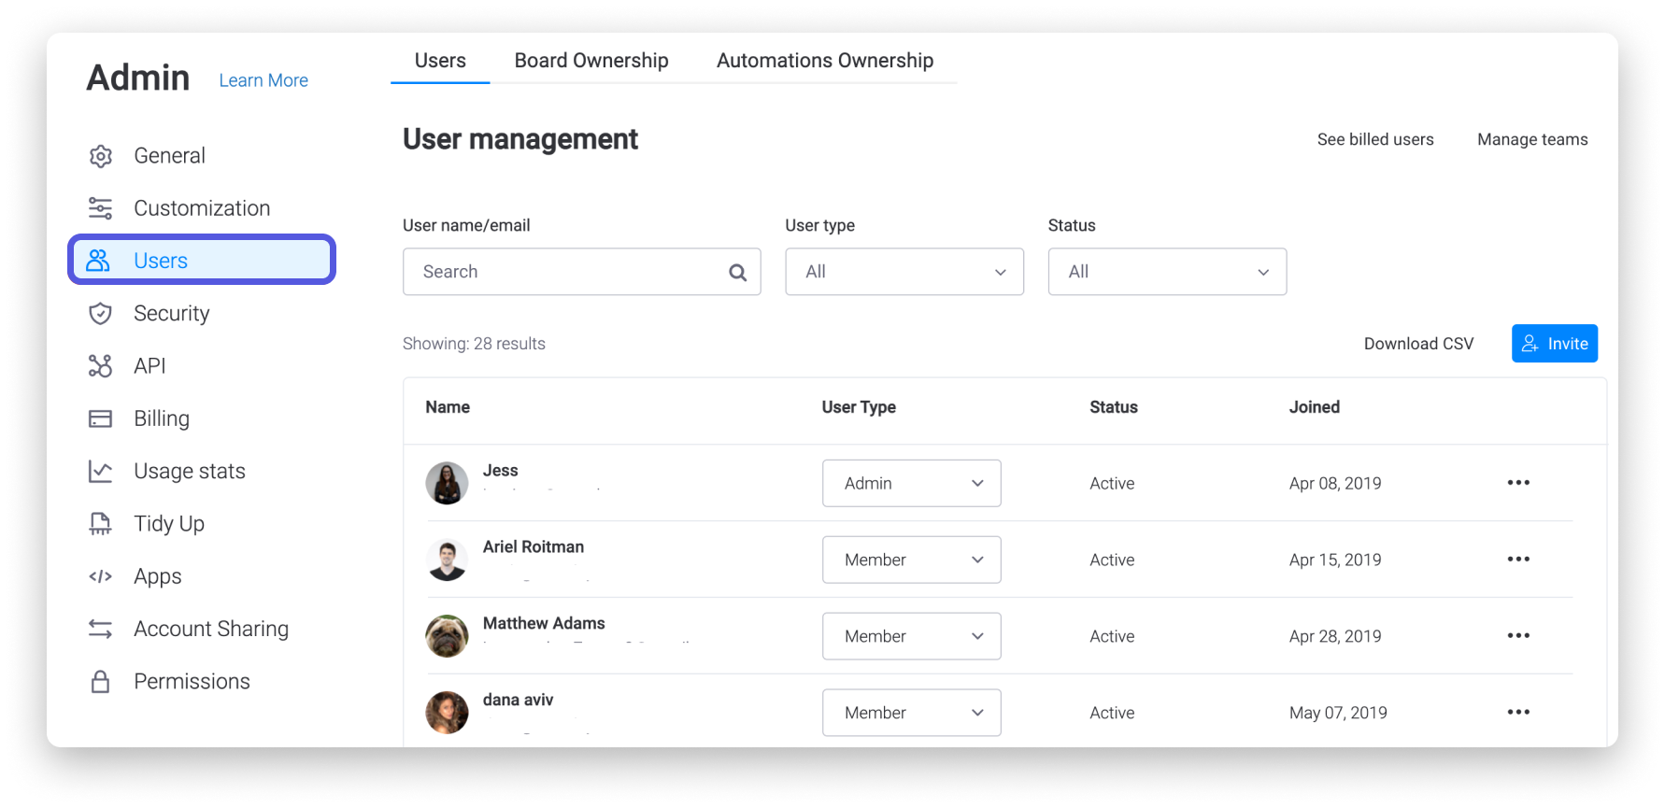Click dana aviv's profile picture
1665x808 pixels.
[x=447, y=713]
